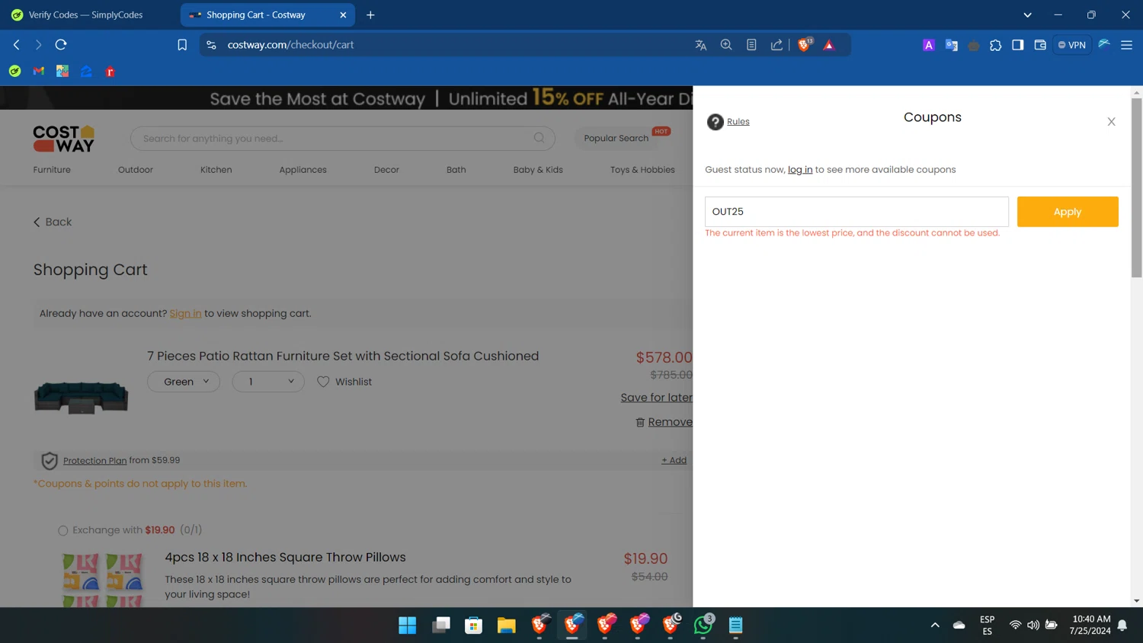Open the 7 Pieces Patio Rattan Furniture Set title
Screen dimensions: 1143x643
(343, 356)
